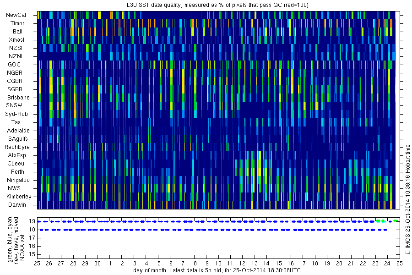Click satellite number 19 on the axis
Screen dimensions: 412x275
click(32, 221)
